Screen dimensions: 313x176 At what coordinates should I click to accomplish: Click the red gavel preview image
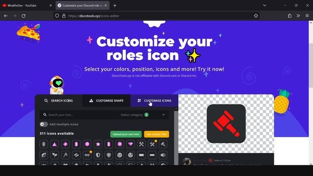pyautogui.click(x=226, y=124)
